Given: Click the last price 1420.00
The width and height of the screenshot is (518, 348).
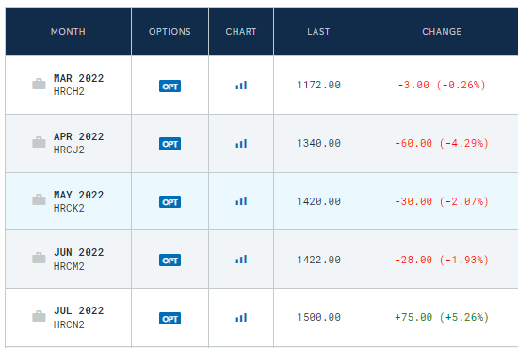Looking at the screenshot, I should click(x=318, y=201).
